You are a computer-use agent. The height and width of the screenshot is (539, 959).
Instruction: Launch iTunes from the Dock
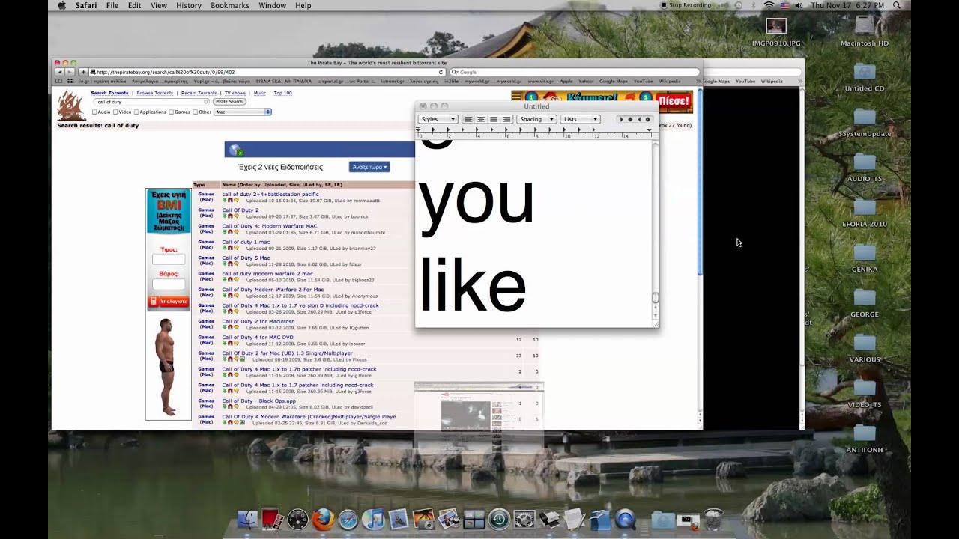[373, 519]
